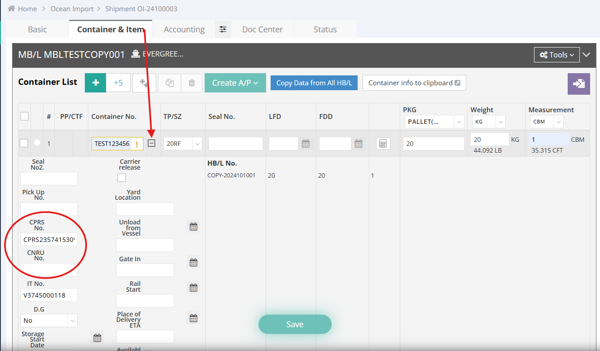Click the trash delete container icon
The width and height of the screenshot is (600, 351).
192,83
